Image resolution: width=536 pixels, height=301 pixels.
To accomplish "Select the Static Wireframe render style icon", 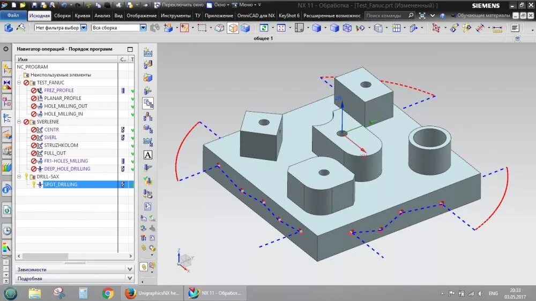I will [347, 28].
